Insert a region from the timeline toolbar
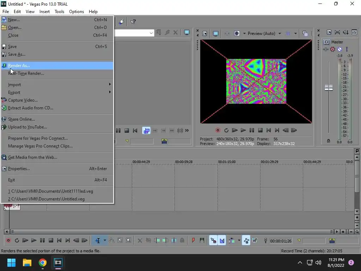Image resolution: width=361 pixels, height=271 pixels. (202, 241)
